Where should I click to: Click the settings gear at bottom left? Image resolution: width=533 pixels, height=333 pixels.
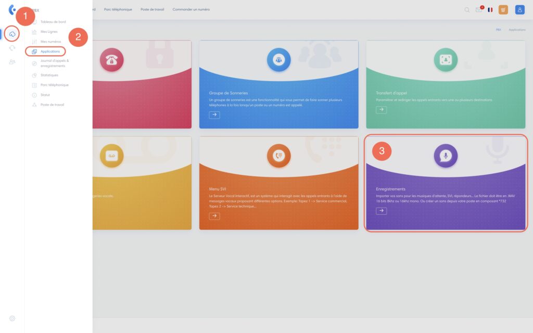click(12, 318)
